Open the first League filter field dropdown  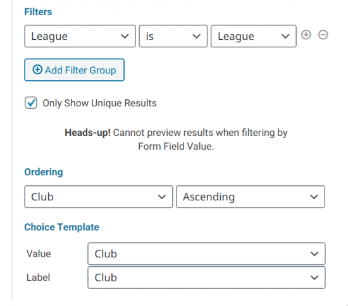[80, 36]
